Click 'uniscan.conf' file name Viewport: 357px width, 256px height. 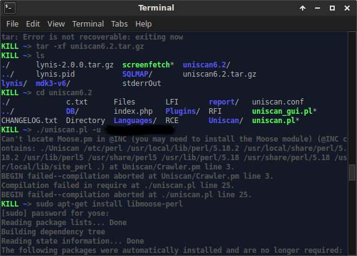click(278, 102)
